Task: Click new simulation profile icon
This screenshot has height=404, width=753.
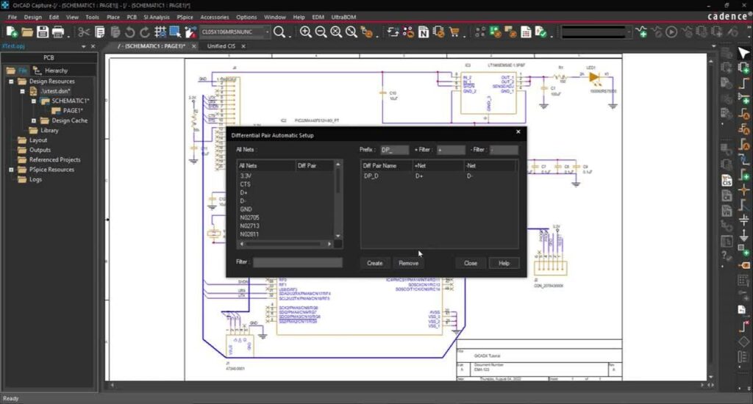Action: click(641, 32)
